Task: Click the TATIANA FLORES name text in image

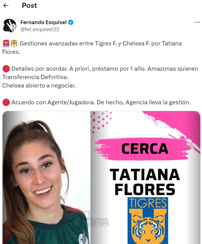Action: click(x=145, y=182)
